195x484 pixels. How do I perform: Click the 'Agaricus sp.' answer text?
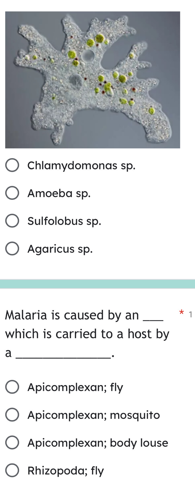pyautogui.click(x=60, y=249)
